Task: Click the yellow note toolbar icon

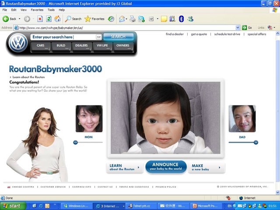Action: (164, 19)
